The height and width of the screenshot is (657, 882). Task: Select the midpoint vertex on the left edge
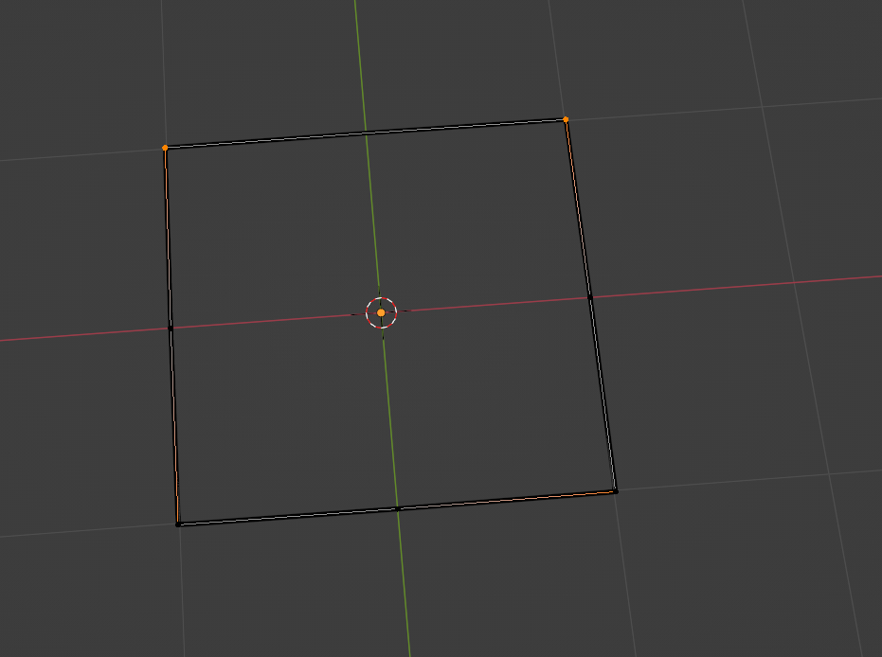[171, 328]
